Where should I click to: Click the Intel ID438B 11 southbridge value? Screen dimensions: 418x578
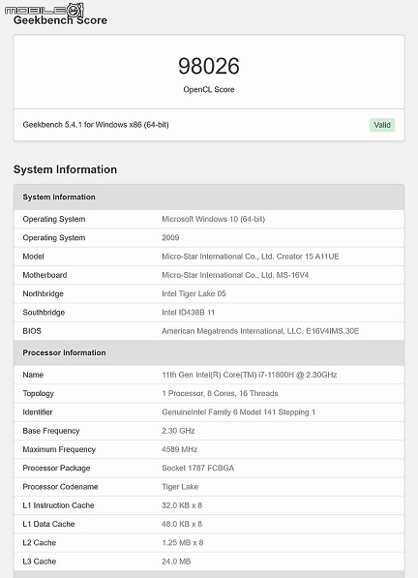coord(188,313)
